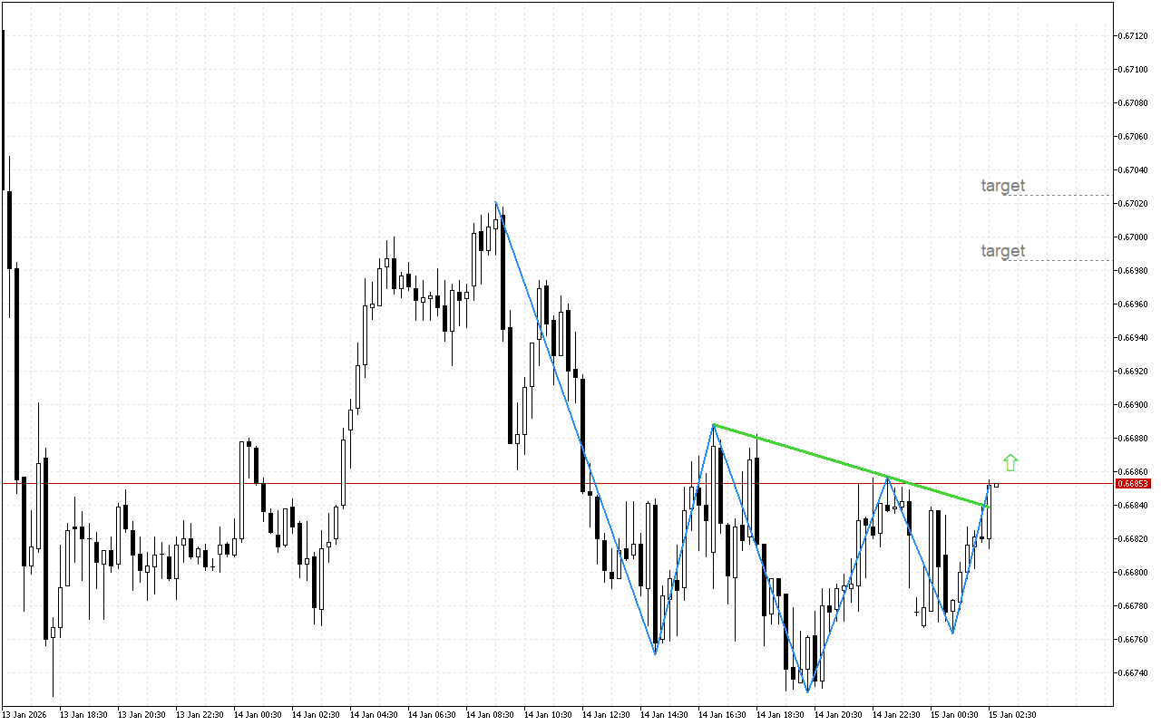The image size is (1161, 725).
Task: Click the 0.66900 price axis label
Action: tap(1135, 405)
